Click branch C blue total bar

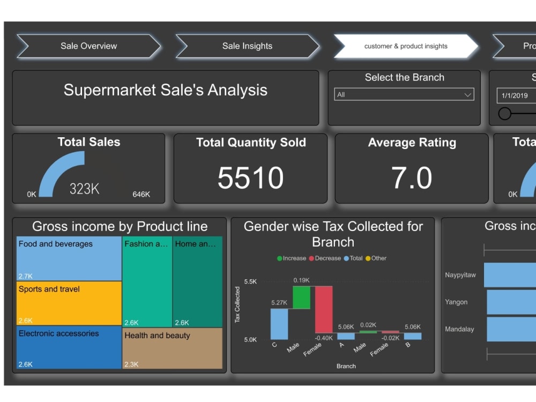click(279, 324)
